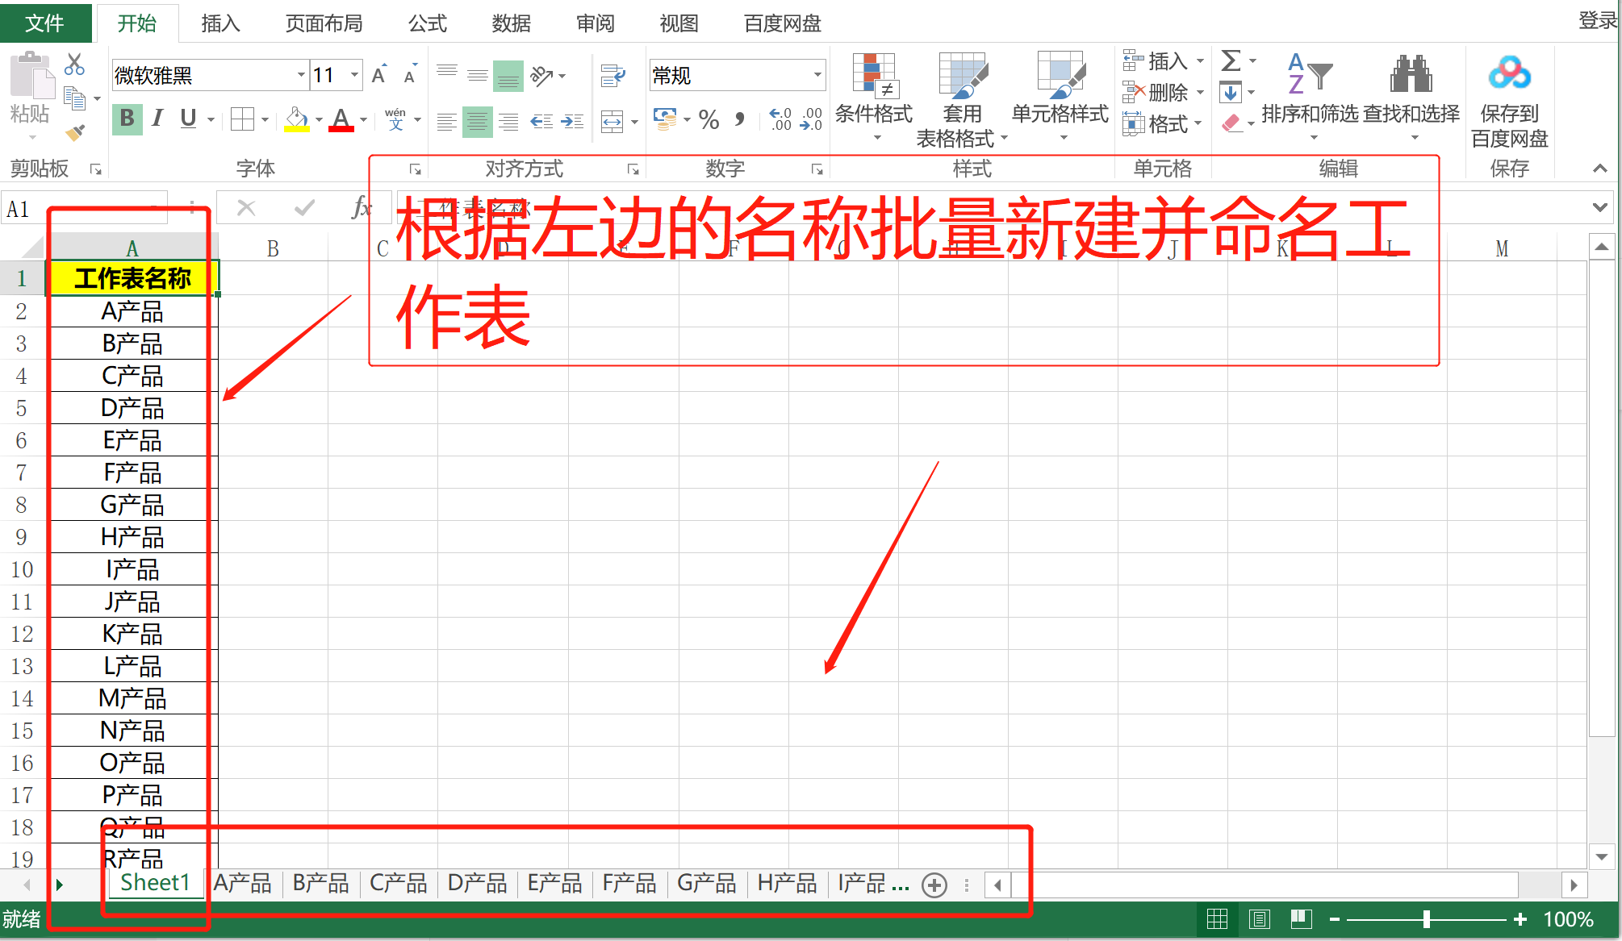Screen dimensions: 1622x941
Task: Open font settings dialog launcher
Action: [x=415, y=169]
